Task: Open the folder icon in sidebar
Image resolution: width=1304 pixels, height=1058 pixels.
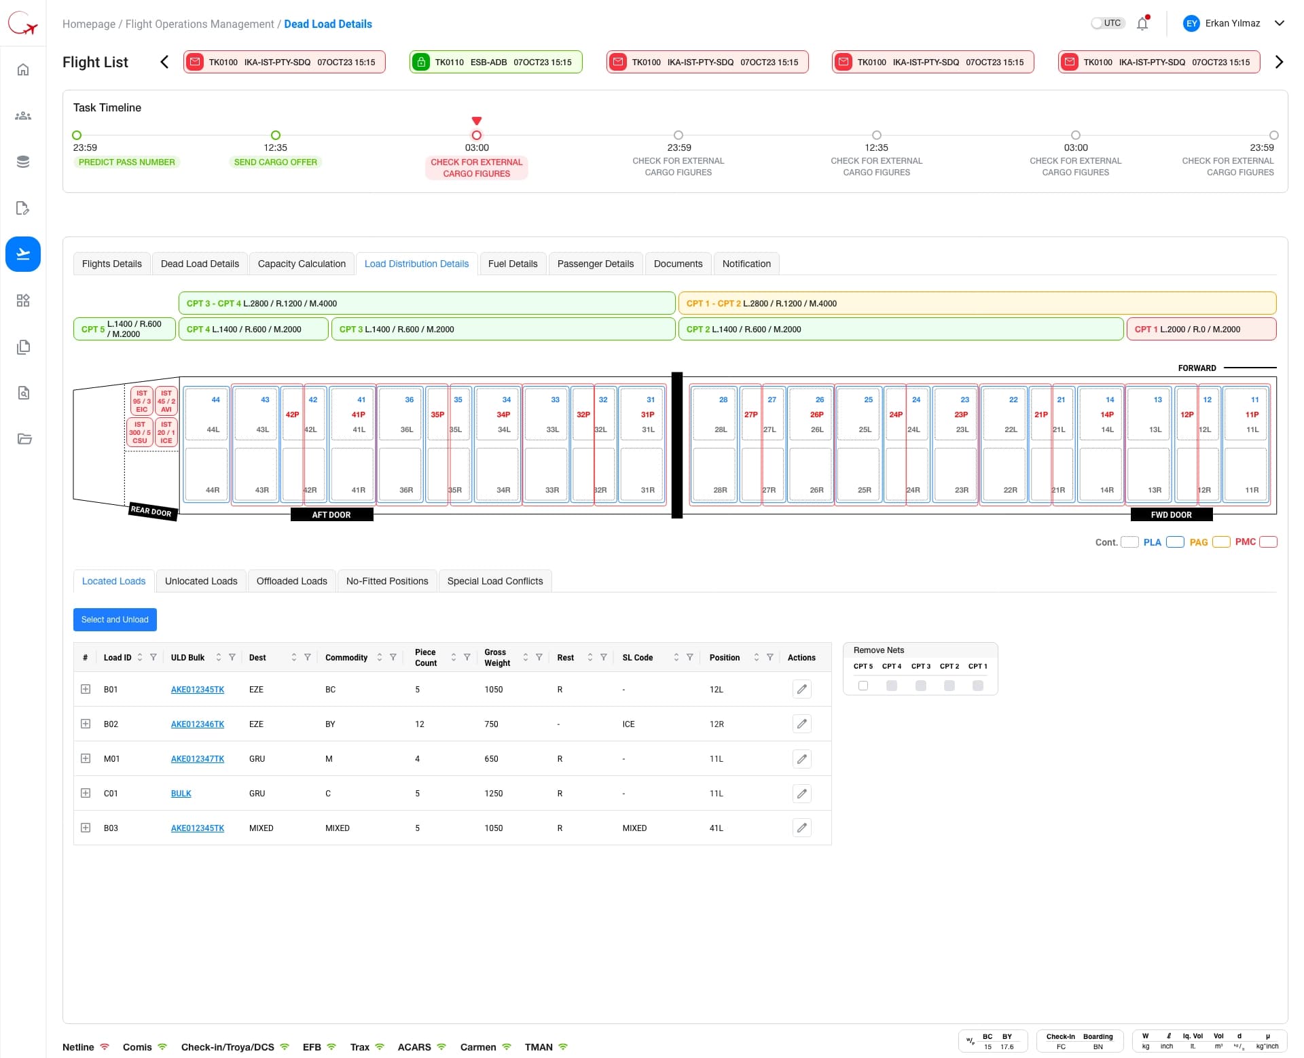Action: pyautogui.click(x=23, y=439)
